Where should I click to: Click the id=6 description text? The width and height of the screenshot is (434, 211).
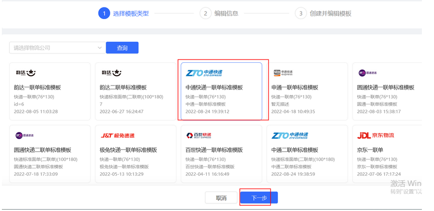(19, 104)
